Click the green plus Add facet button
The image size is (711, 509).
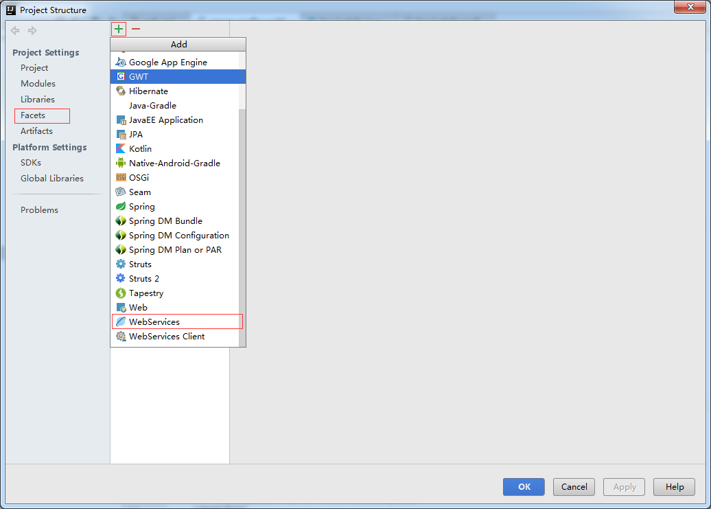118,29
